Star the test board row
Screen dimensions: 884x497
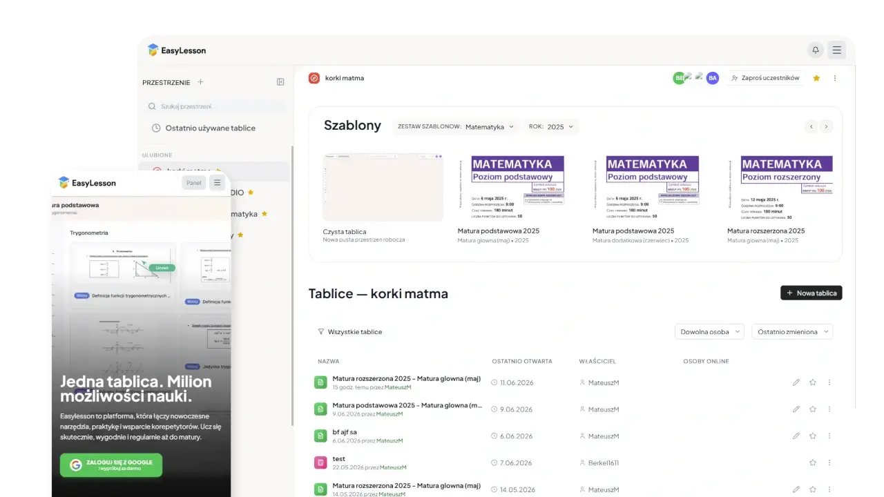813,462
